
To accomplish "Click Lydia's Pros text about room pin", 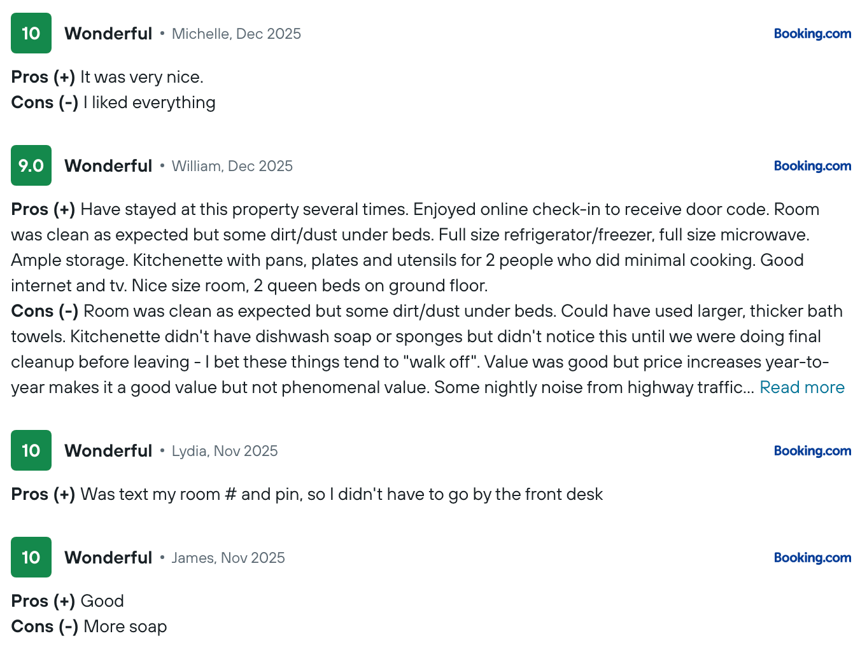I will 341,494.
